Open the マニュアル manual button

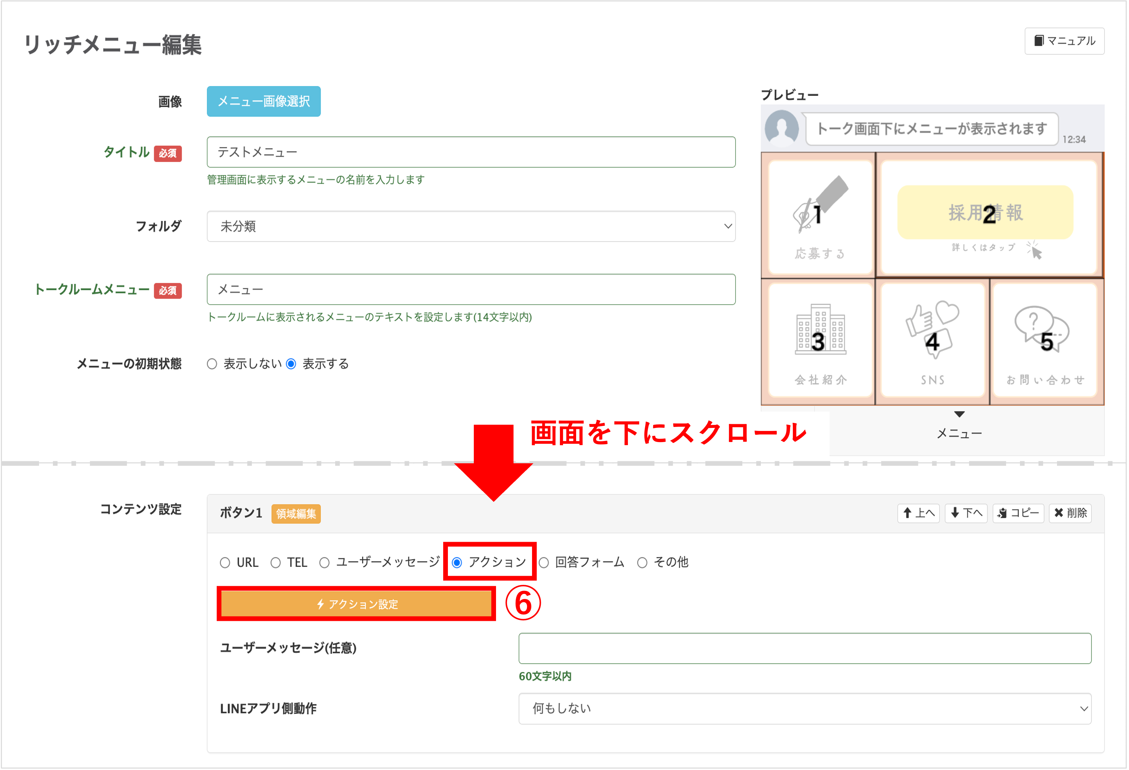tap(1065, 41)
